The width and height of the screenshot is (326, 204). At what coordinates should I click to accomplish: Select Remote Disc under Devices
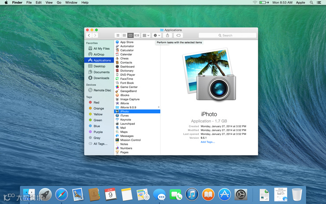point(99,90)
